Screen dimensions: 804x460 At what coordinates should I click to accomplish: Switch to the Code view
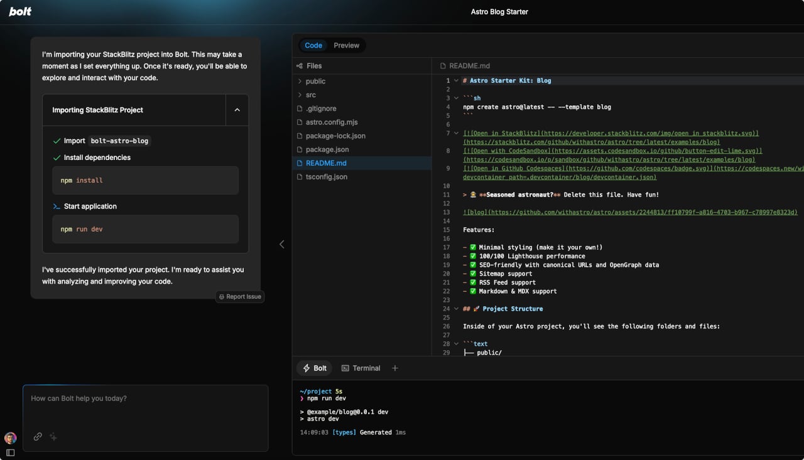(313, 45)
